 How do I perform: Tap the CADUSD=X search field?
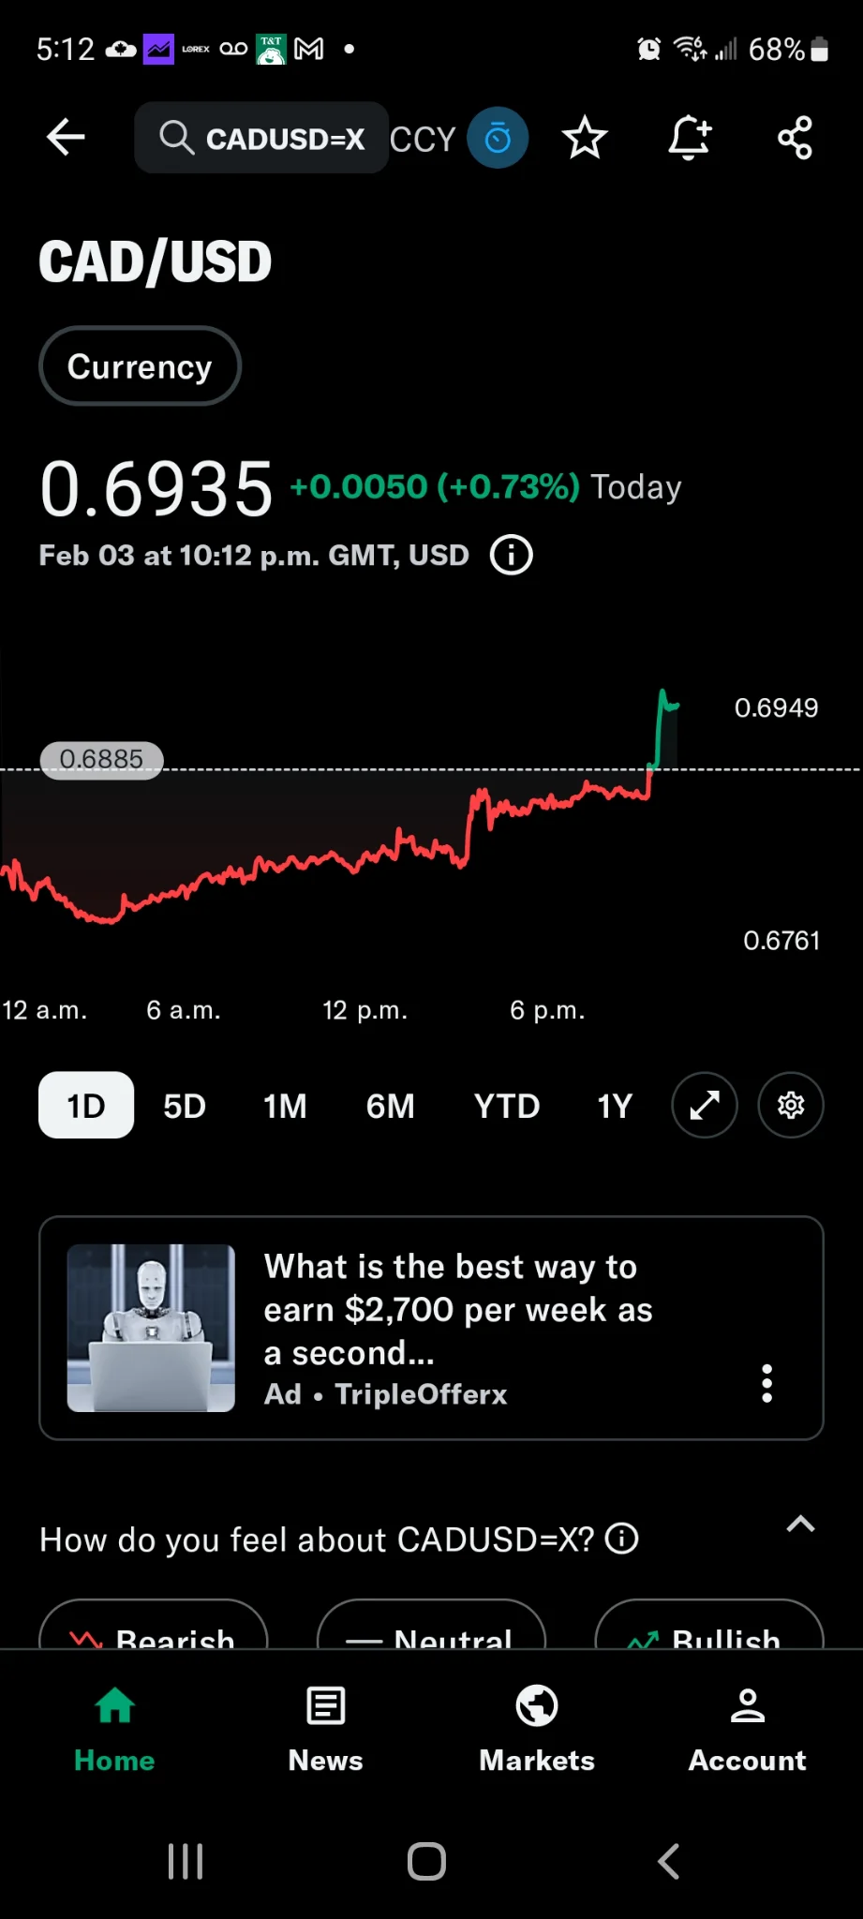pos(262,138)
